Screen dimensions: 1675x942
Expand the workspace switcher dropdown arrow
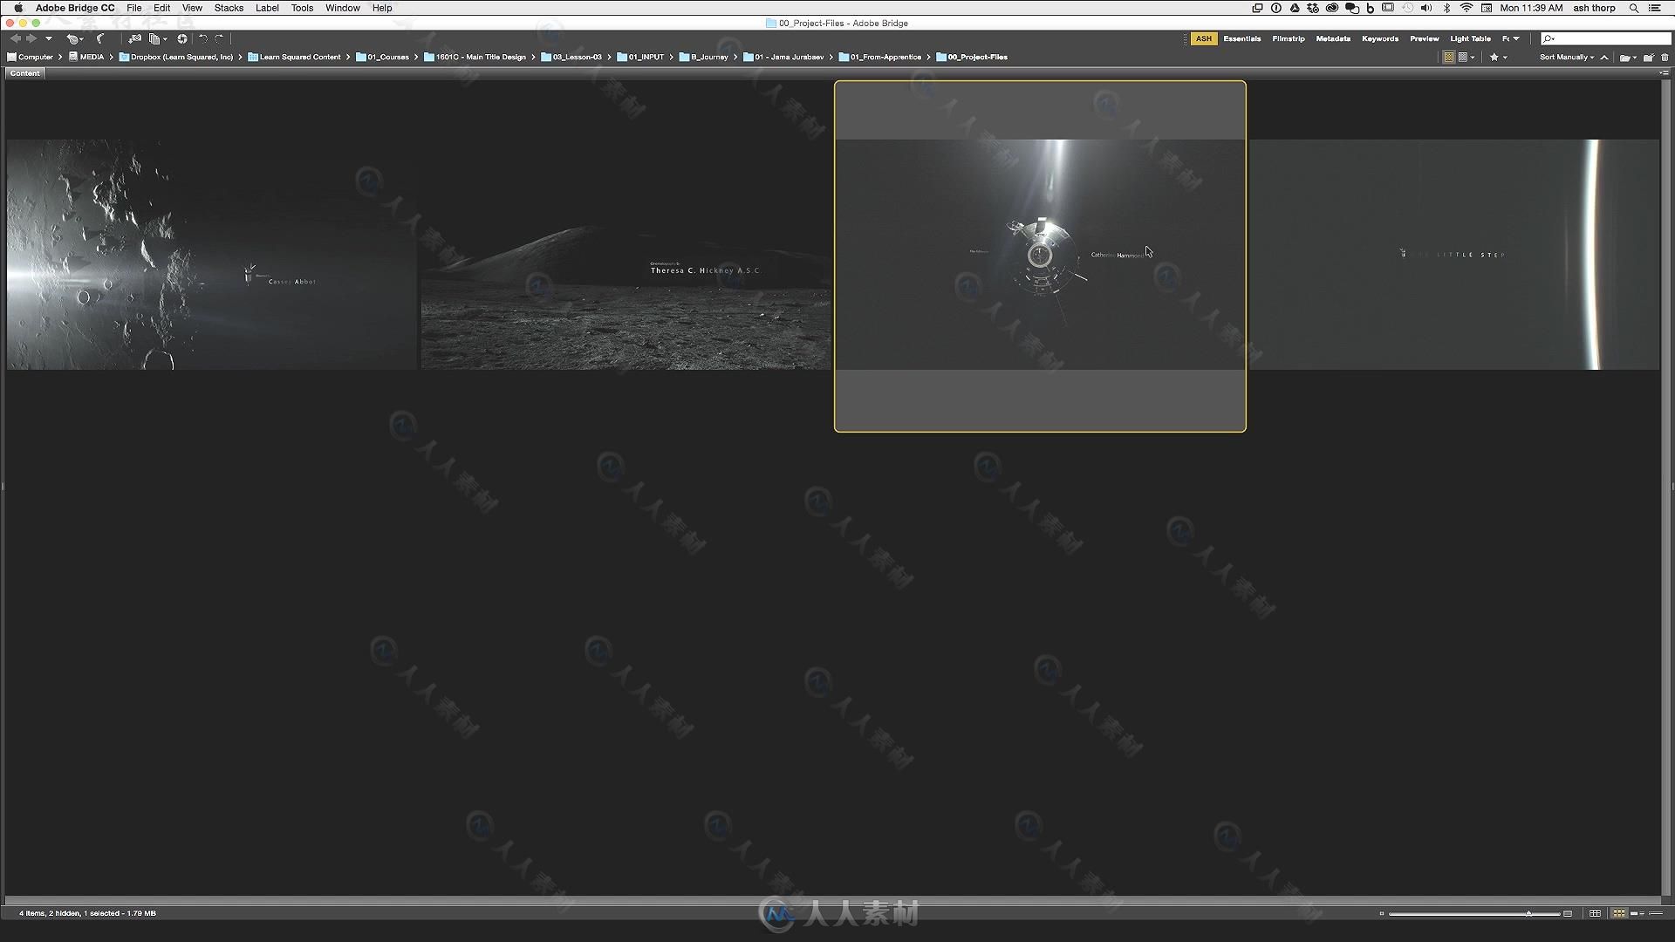[1516, 38]
